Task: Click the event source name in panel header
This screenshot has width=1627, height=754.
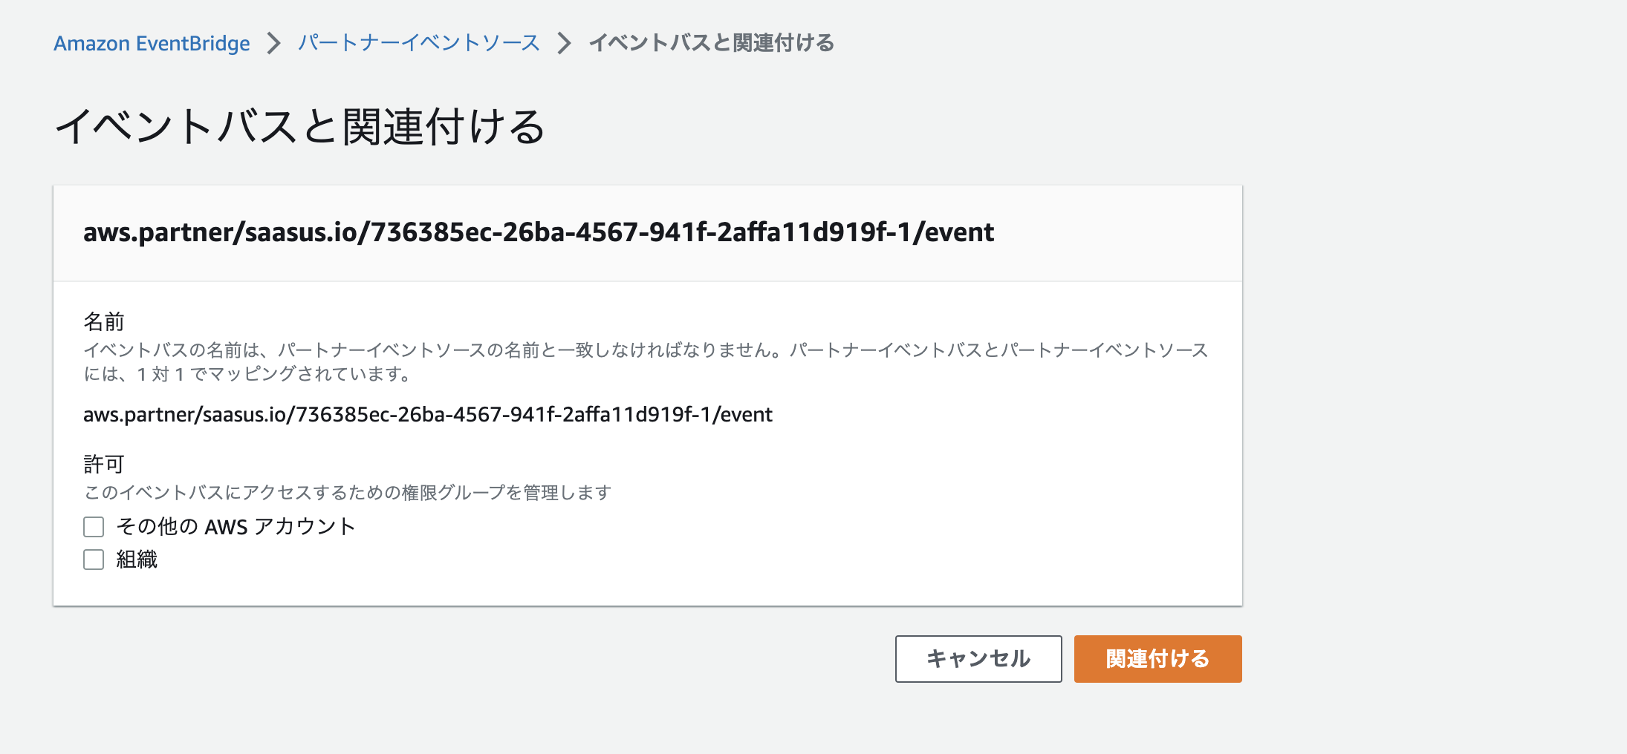Action: click(539, 232)
